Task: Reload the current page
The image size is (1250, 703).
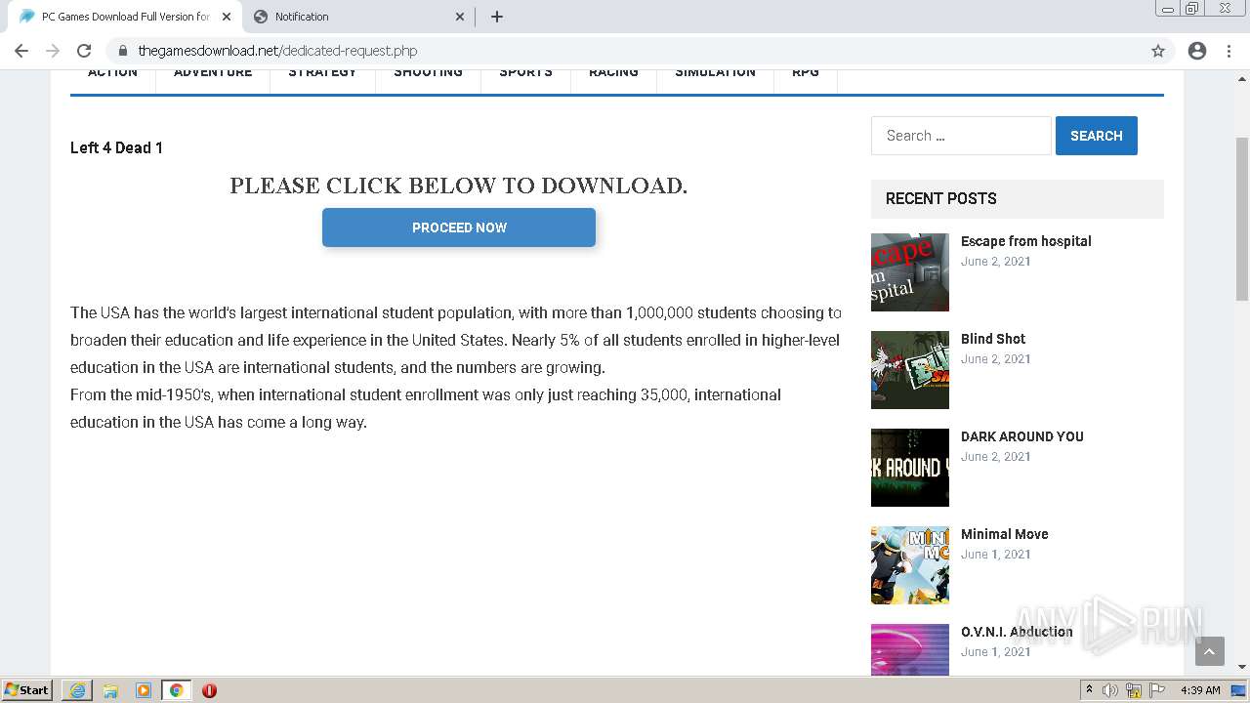Action: click(x=84, y=51)
